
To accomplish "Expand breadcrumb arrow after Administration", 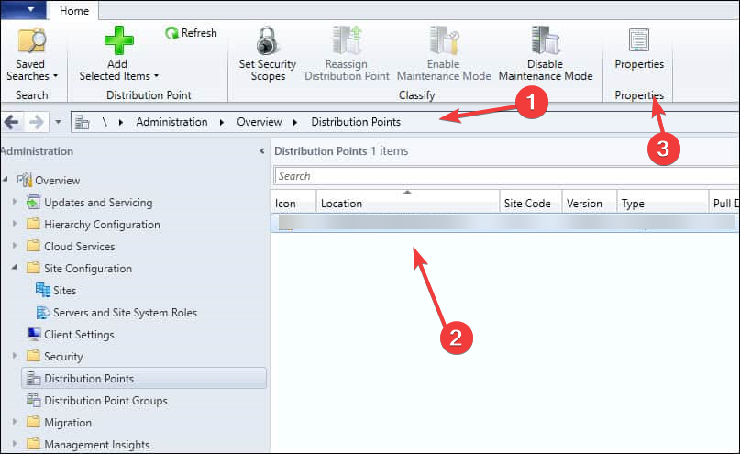I will (222, 122).
